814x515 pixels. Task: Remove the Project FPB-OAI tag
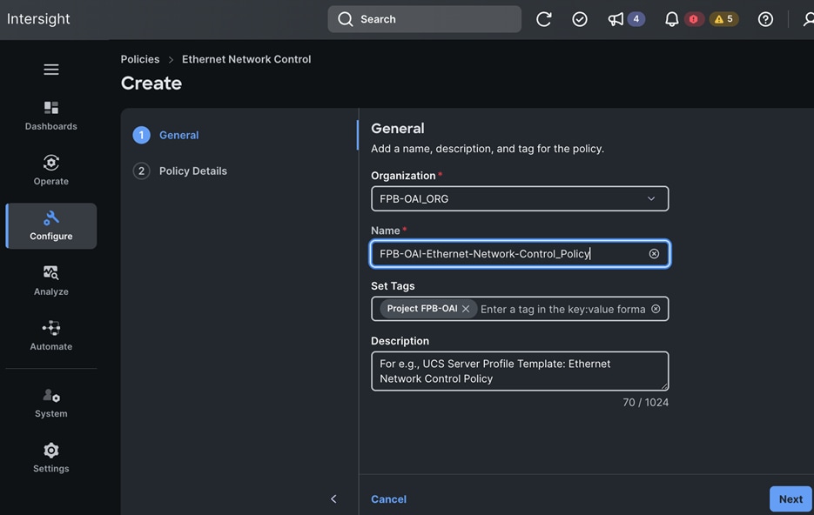(466, 309)
